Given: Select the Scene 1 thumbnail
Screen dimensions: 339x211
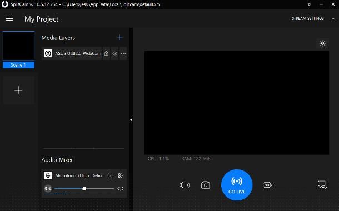Looking at the screenshot, I should coord(18,46).
